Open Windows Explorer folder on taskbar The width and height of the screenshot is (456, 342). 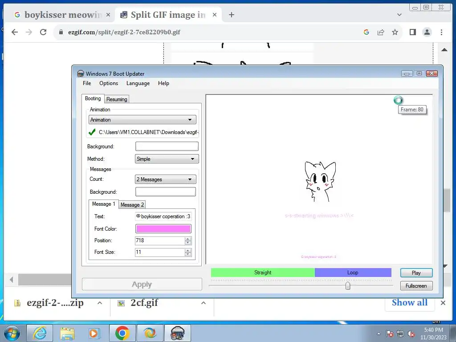(x=67, y=333)
